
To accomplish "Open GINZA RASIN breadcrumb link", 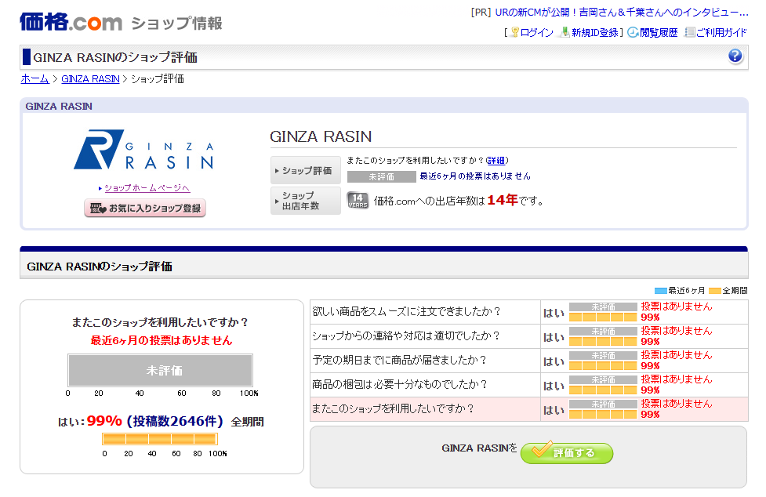I will pyautogui.click(x=90, y=78).
